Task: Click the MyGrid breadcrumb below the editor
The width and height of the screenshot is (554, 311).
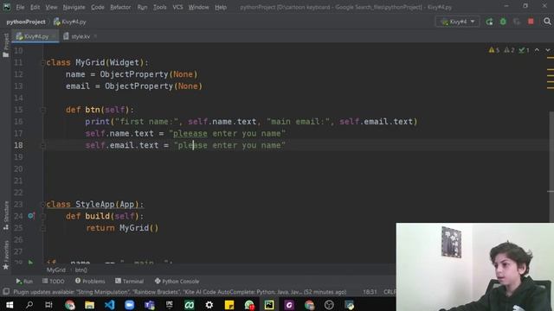Action: [x=56, y=270]
